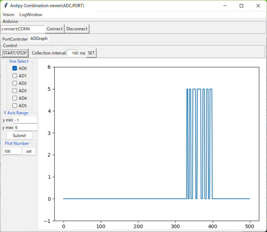Screen dimensions: 267x232
Task: Click the x-axis tick label 300
Action: [x=175, y=227]
